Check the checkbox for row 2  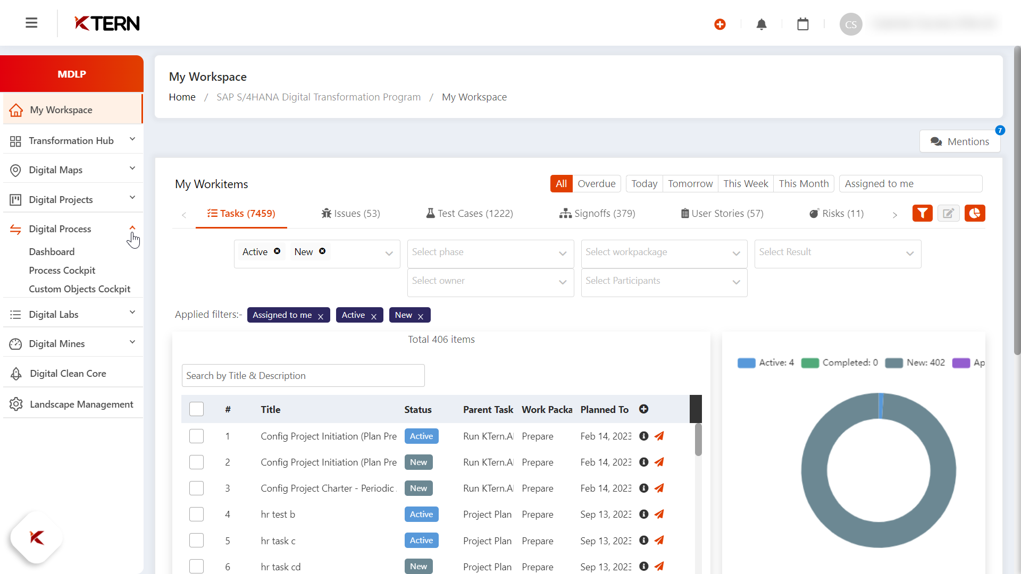(x=196, y=462)
